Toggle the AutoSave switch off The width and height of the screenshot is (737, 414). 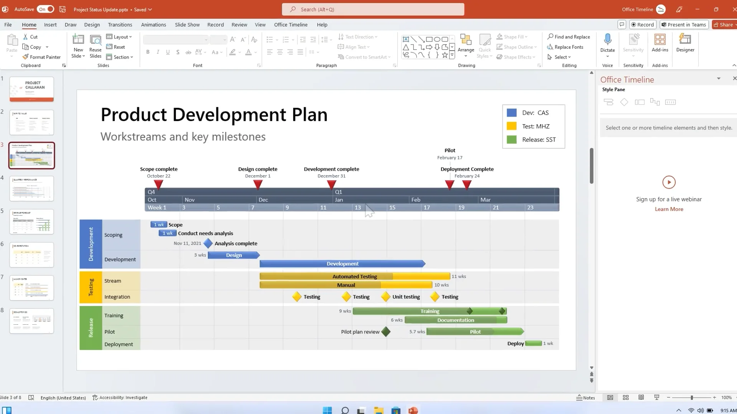tap(45, 9)
